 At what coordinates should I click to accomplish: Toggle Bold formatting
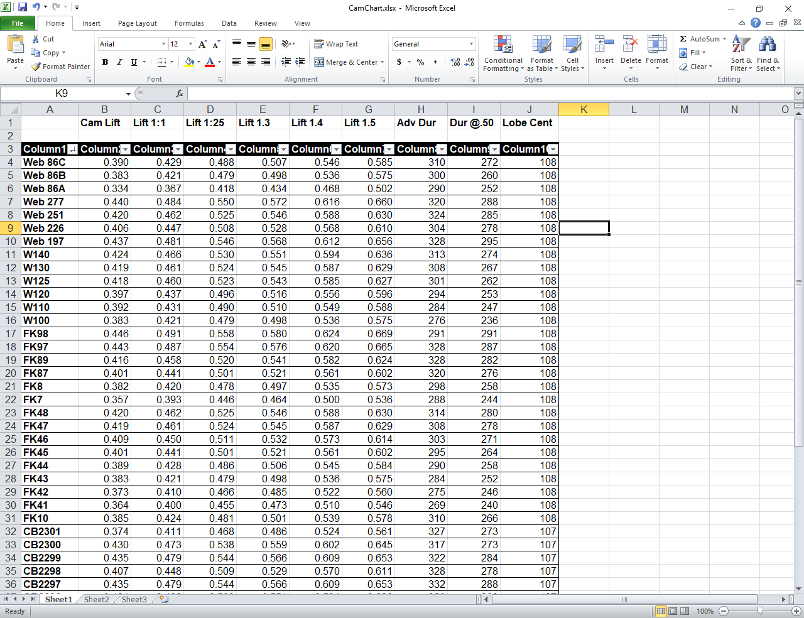pyautogui.click(x=105, y=62)
